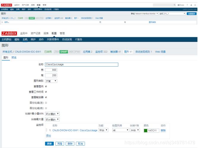This screenshot has height=148, width=198.
Task: Open the 绘图风格 dropdown set to 线
Action: (121, 130)
